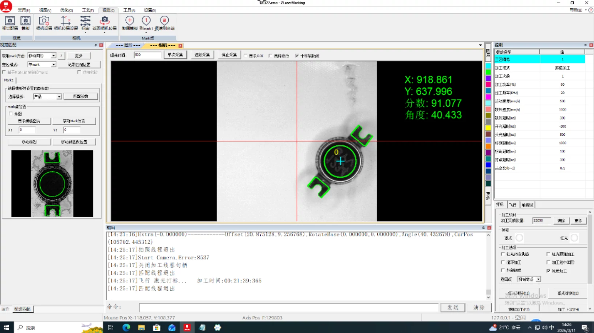The width and height of the screenshot is (594, 333).
Task: Select the calibration (标定) zigzag icon
Action: (85, 23)
